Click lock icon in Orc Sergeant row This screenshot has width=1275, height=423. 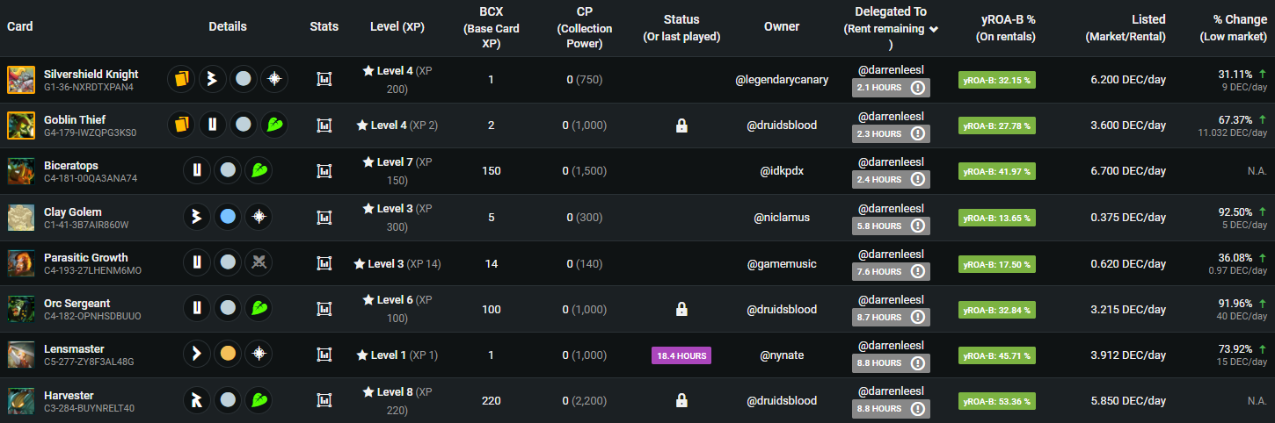tap(681, 310)
